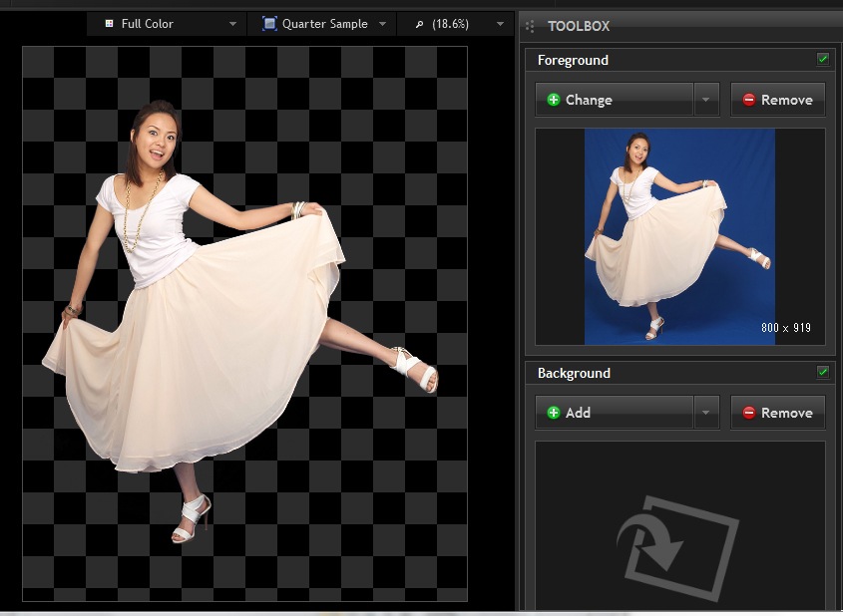Viewport: 843px width, 616px height.
Task: Expand the arrow next to the Change button
Action: tap(706, 100)
